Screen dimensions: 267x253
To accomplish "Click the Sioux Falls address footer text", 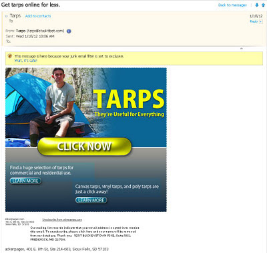I will click(x=57, y=249).
